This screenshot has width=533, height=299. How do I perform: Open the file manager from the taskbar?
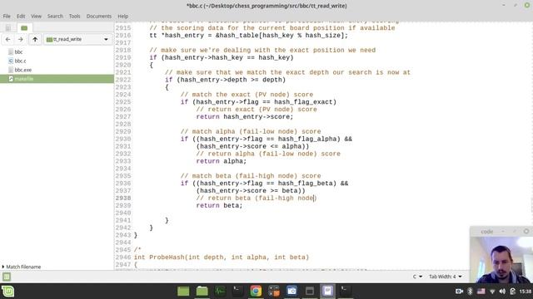click(x=202, y=292)
